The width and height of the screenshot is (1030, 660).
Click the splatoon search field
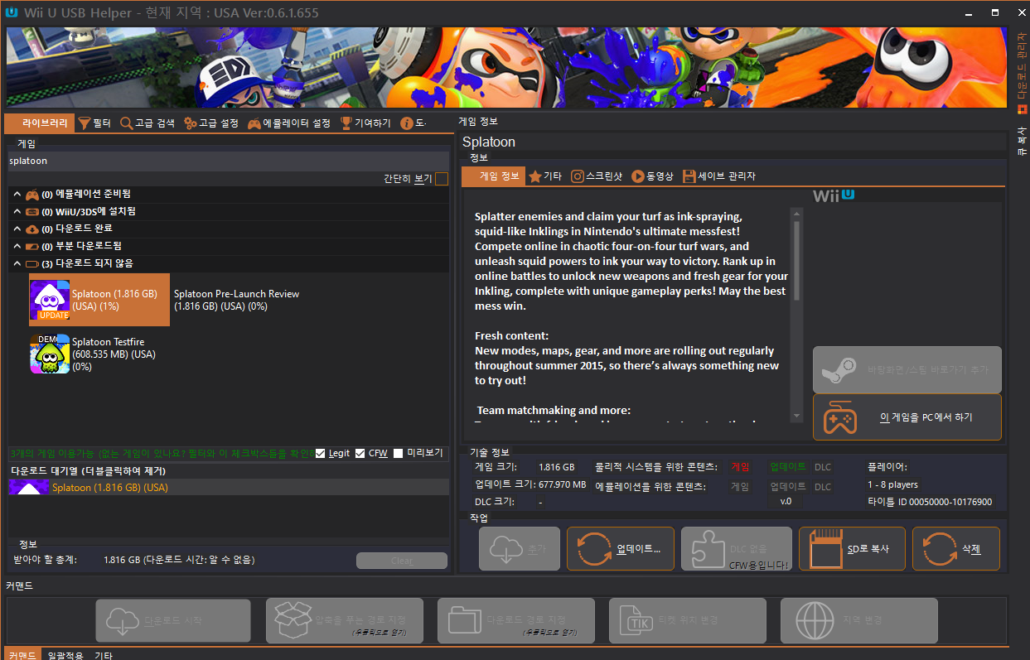pos(228,161)
